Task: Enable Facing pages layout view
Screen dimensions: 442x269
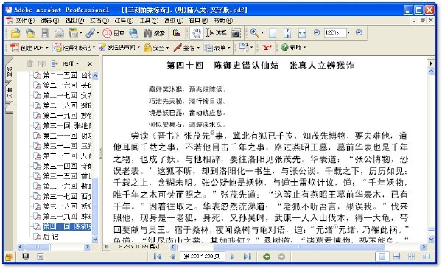Action: (x=427, y=256)
